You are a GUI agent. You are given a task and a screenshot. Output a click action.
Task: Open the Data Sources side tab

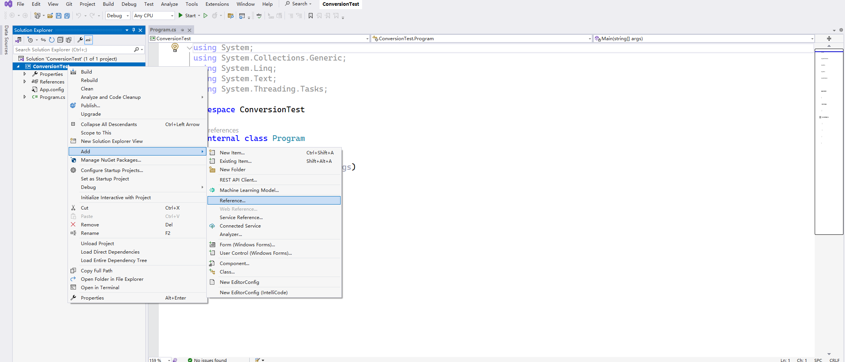pos(6,40)
